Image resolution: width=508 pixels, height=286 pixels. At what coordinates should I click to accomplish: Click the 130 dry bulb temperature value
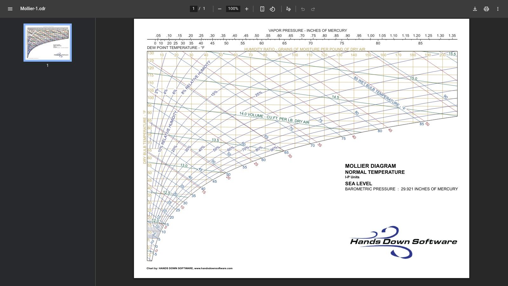tap(150, 53)
